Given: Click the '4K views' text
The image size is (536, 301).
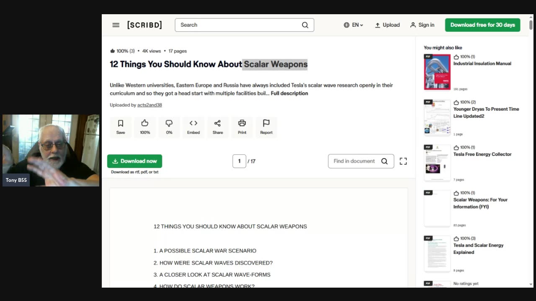Looking at the screenshot, I should 152,51.
